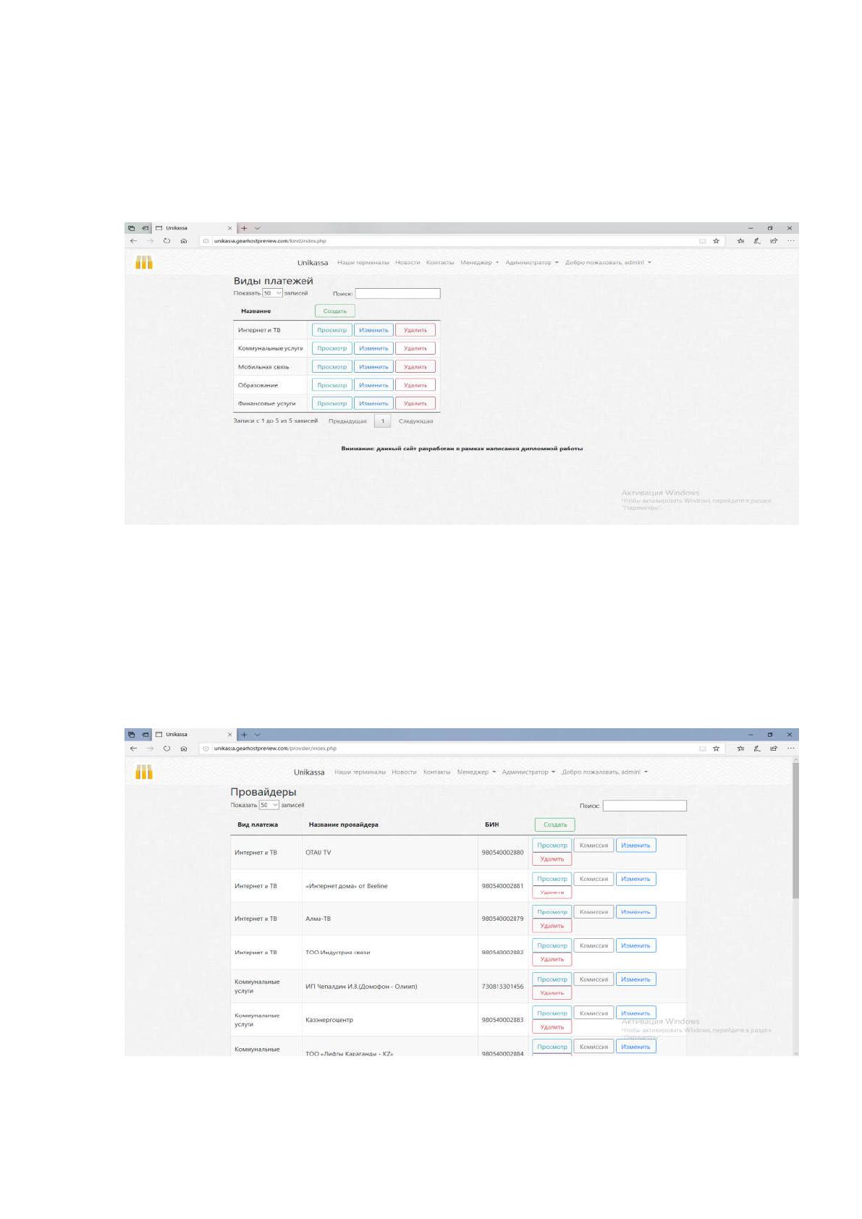Image resolution: width=862 pixels, height=1219 pixels.
Task: Open the 50 records dropdown under Виды платежей
Action: pyautogui.click(x=272, y=293)
